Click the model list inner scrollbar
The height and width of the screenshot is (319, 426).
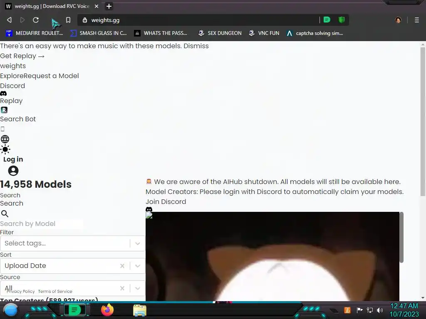401,237
